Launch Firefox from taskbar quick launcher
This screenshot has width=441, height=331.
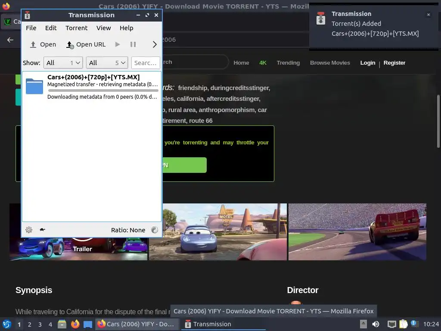click(75, 324)
